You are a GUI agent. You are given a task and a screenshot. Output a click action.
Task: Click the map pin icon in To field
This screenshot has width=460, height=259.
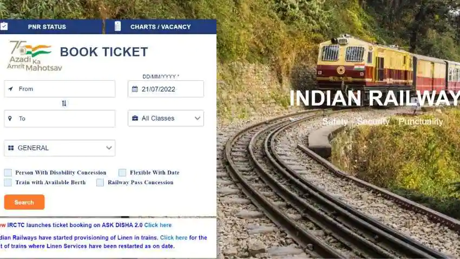tap(10, 118)
